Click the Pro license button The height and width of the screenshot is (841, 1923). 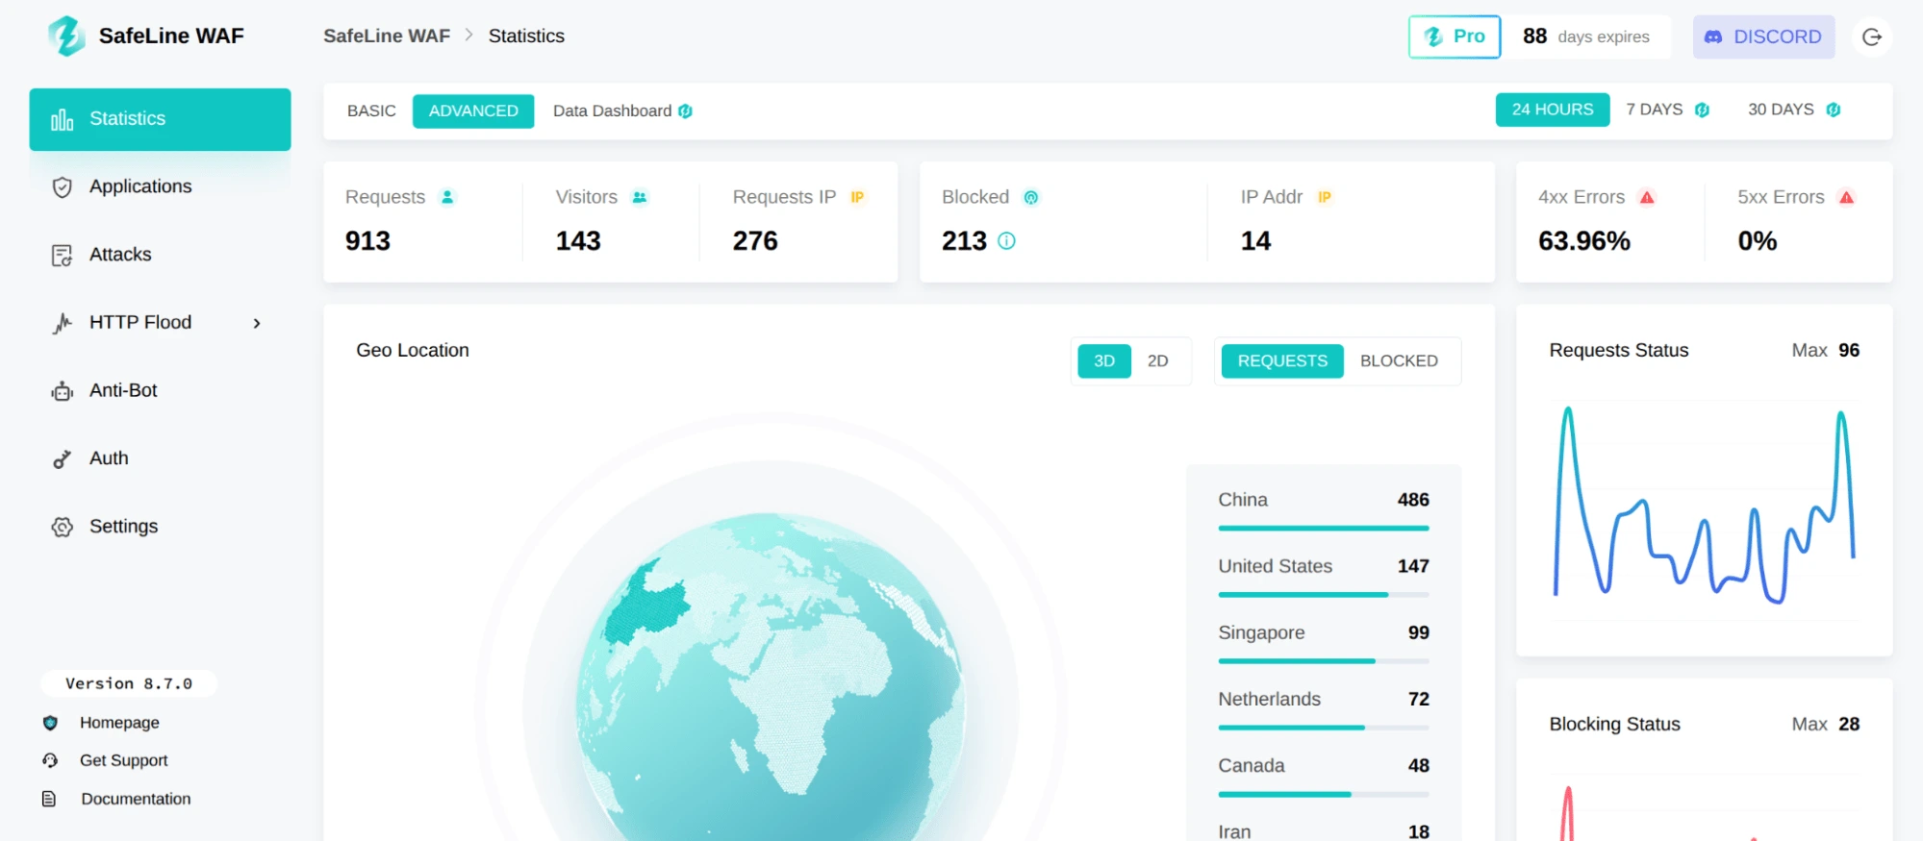coord(1455,37)
